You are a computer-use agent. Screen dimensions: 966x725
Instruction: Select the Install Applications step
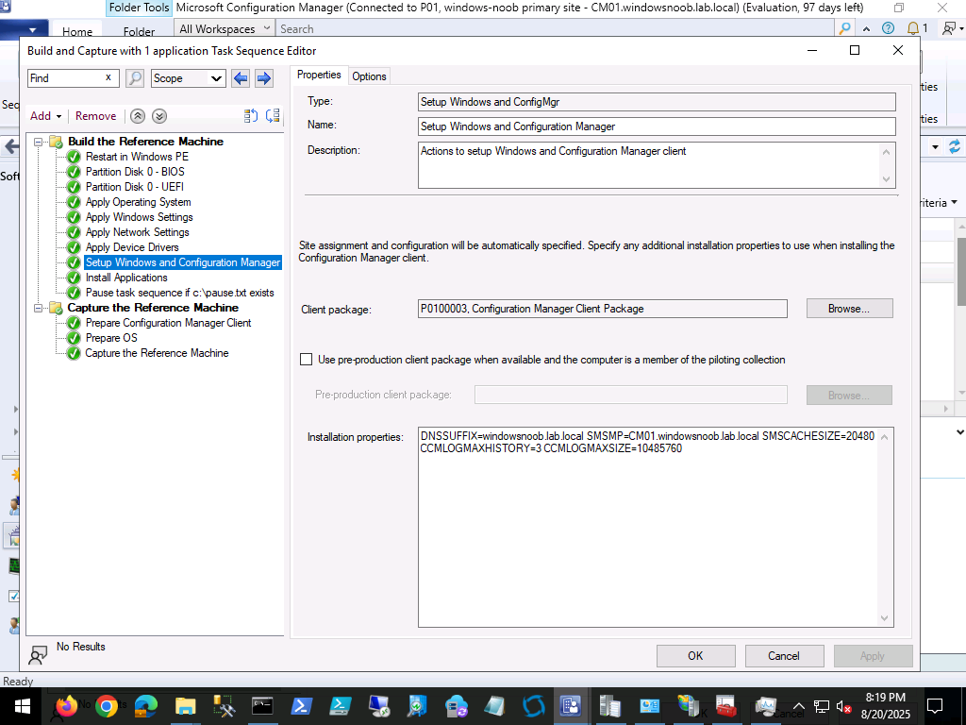pyautogui.click(x=126, y=278)
